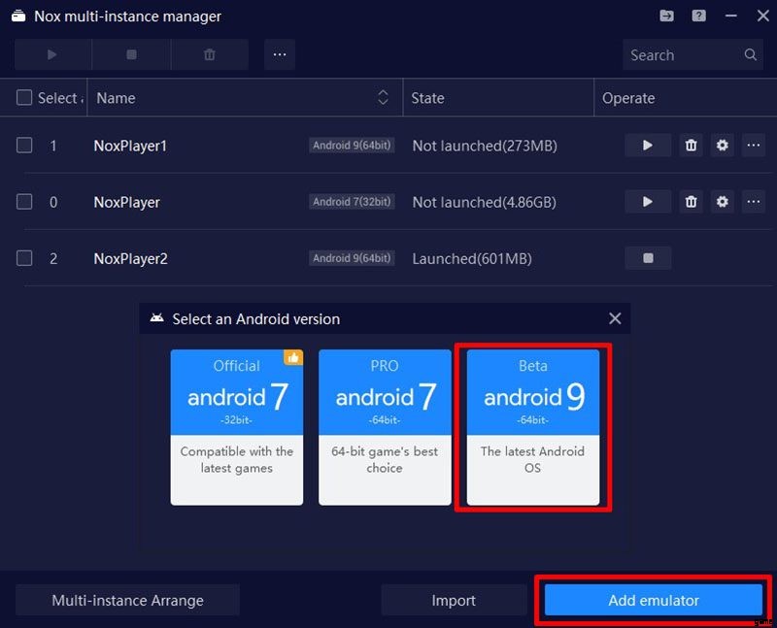The height and width of the screenshot is (628, 777).
Task: Choose the Beta Android 9 64bit card
Action: click(533, 427)
